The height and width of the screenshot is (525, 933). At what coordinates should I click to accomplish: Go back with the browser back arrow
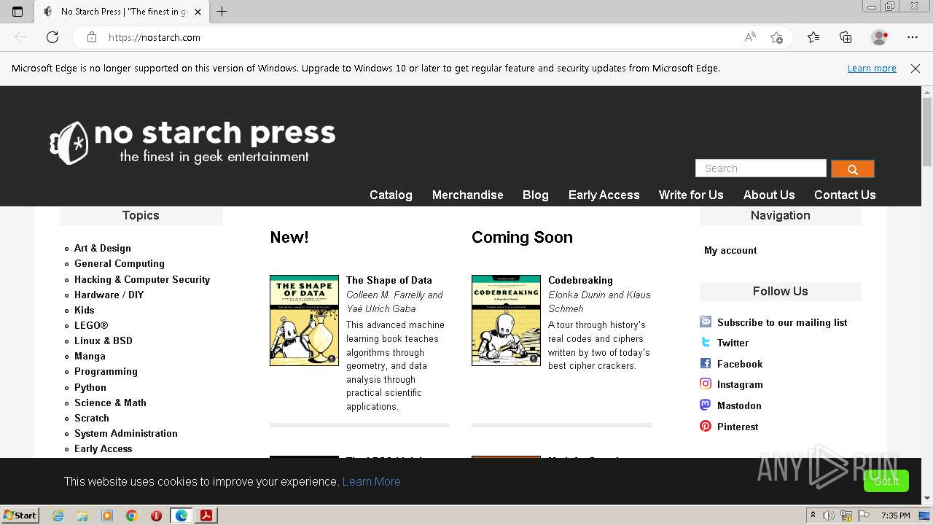click(x=20, y=37)
